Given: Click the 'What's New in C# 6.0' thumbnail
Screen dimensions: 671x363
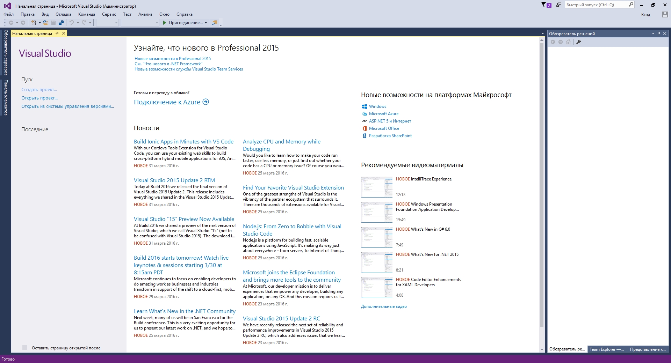Looking at the screenshot, I should point(377,237).
